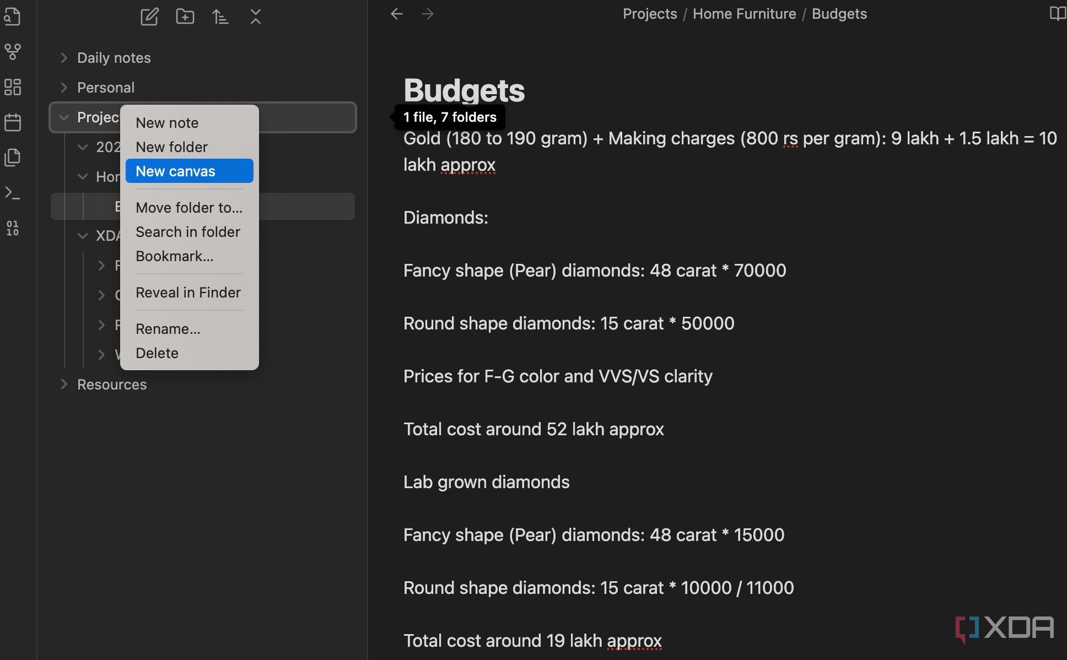Image resolution: width=1067 pixels, height=660 pixels.
Task: Click 'Move folder to...' option
Action: 189,207
